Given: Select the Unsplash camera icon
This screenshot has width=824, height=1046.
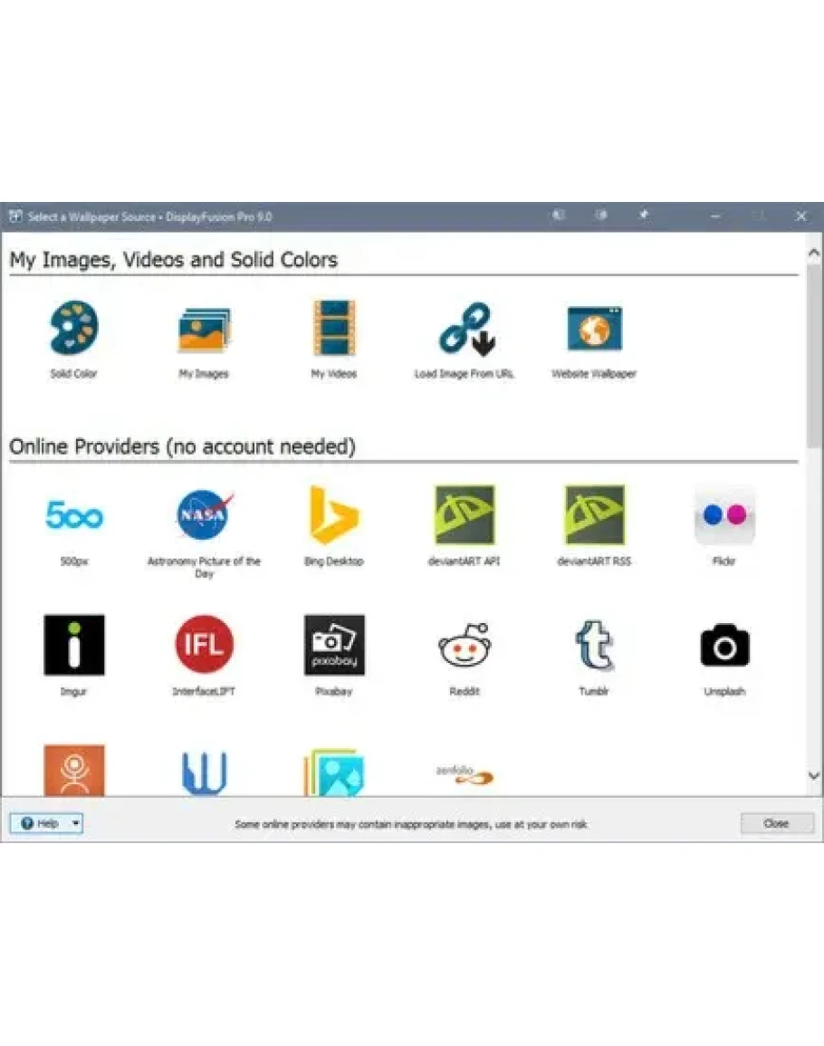Looking at the screenshot, I should click(x=724, y=645).
